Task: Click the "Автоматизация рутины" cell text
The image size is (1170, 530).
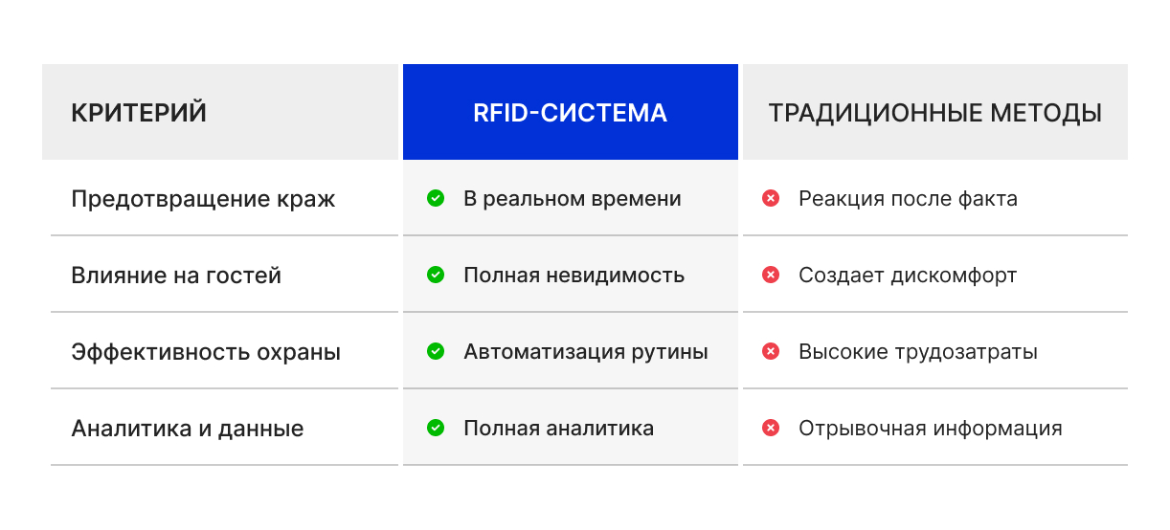Action: [x=586, y=352]
